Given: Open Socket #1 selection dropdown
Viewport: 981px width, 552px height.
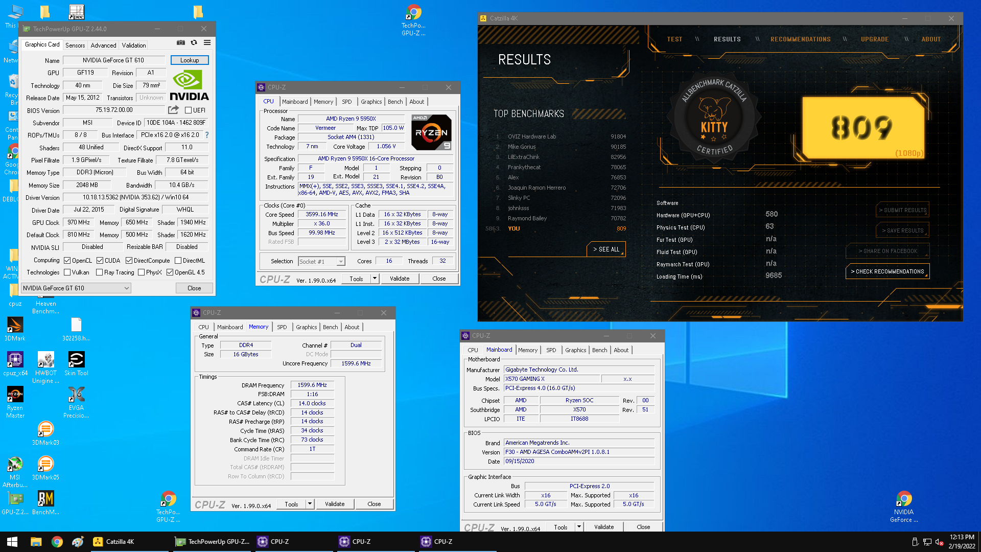Looking at the screenshot, I should [321, 262].
